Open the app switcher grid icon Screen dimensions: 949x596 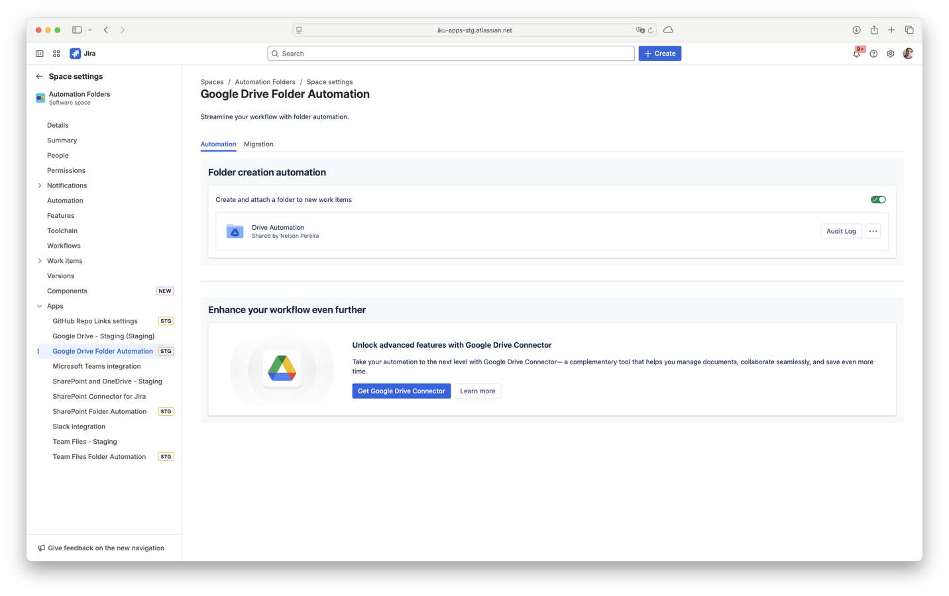tap(56, 54)
